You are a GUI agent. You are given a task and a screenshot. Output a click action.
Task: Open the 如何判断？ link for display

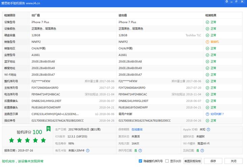[x=217, y=114]
